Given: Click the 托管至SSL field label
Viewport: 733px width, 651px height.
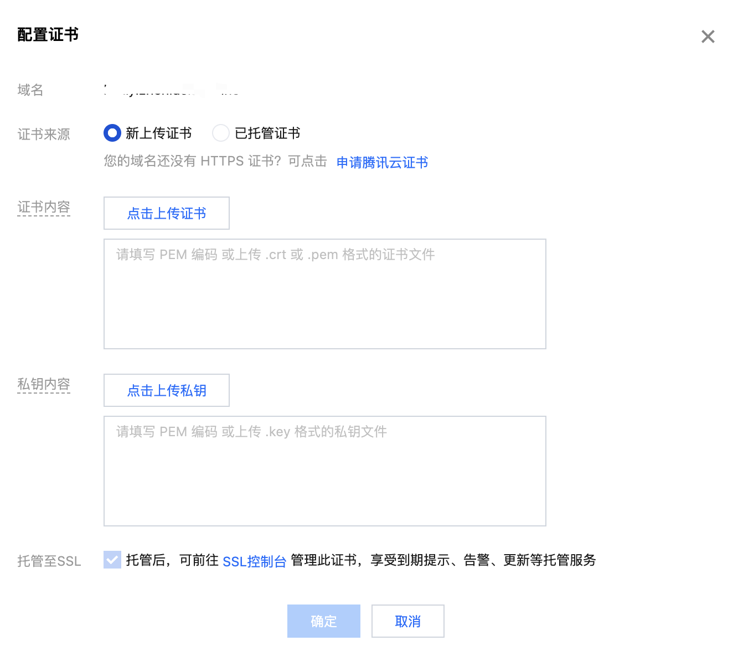Looking at the screenshot, I should tap(49, 561).
